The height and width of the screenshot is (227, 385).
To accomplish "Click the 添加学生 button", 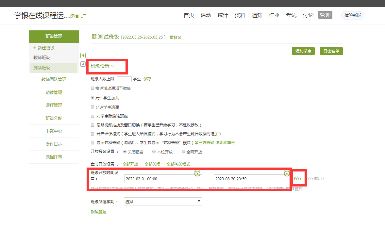I will coord(303,51).
